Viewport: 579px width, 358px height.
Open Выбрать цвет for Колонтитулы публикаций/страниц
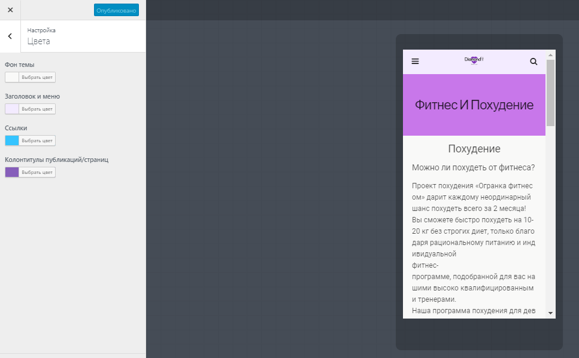click(37, 173)
